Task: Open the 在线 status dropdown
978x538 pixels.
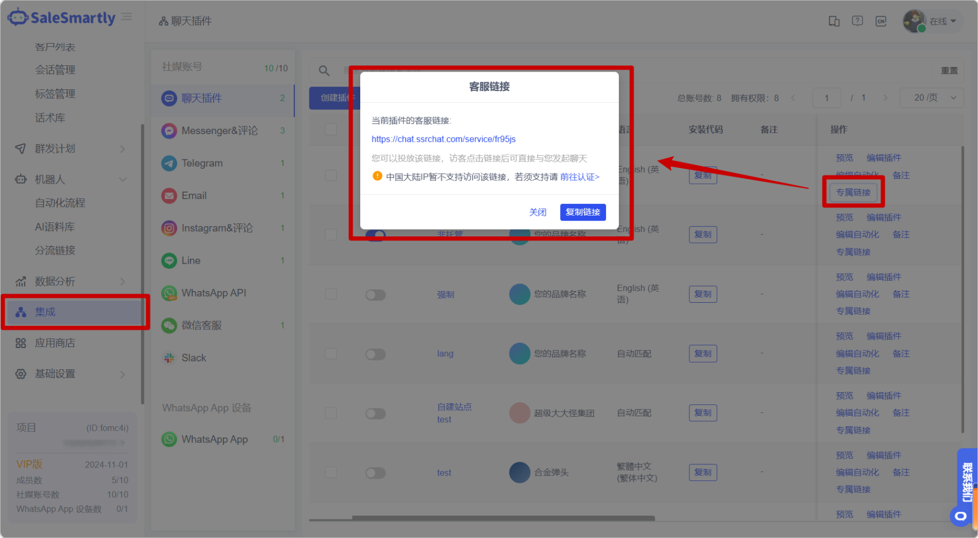Action: [x=942, y=21]
